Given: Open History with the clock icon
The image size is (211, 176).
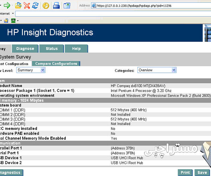Looking at the screenshot, I should (x=46, y=6).
